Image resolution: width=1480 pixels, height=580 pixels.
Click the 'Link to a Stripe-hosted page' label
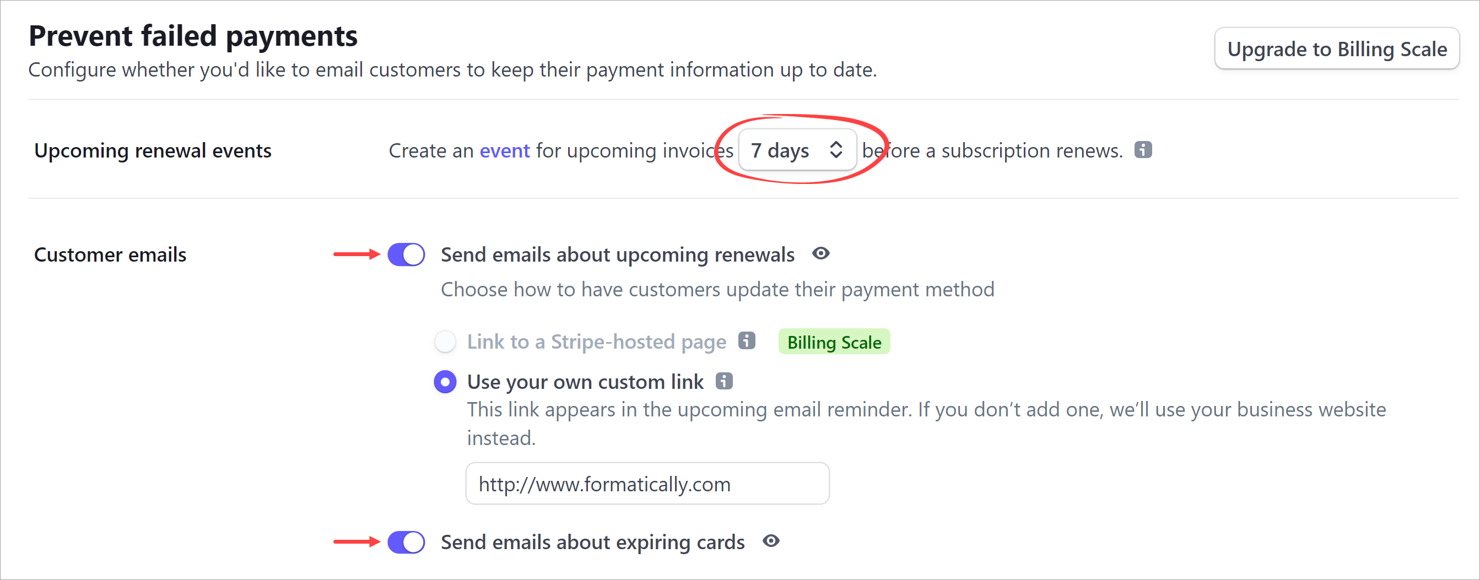point(596,342)
